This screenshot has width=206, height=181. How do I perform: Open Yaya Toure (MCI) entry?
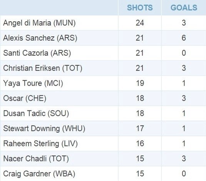(33, 83)
